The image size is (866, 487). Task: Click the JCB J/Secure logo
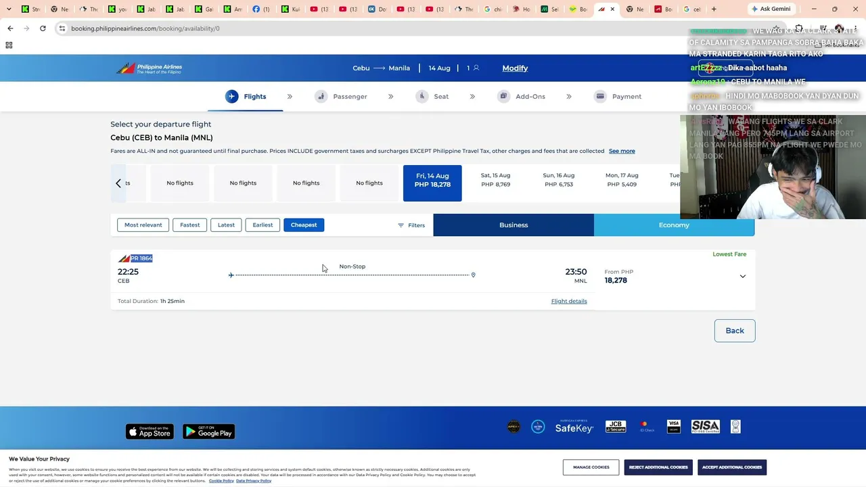tap(616, 426)
